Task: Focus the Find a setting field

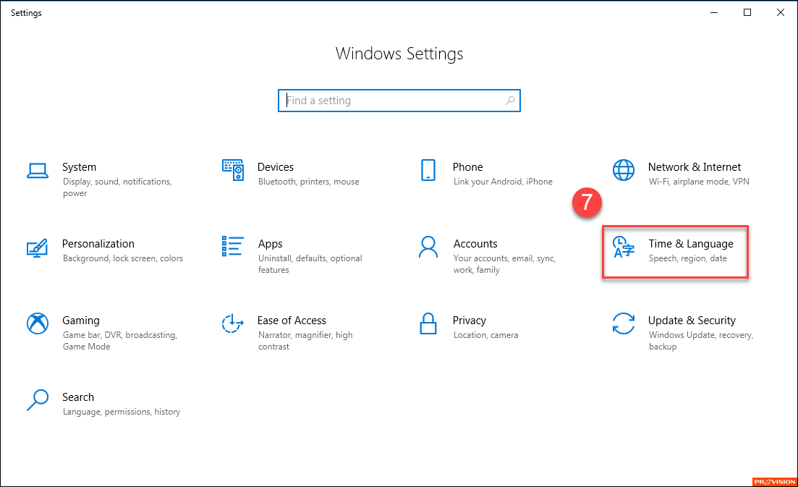Action: click(399, 101)
